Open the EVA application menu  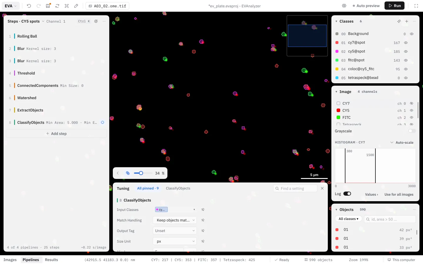(11, 6)
